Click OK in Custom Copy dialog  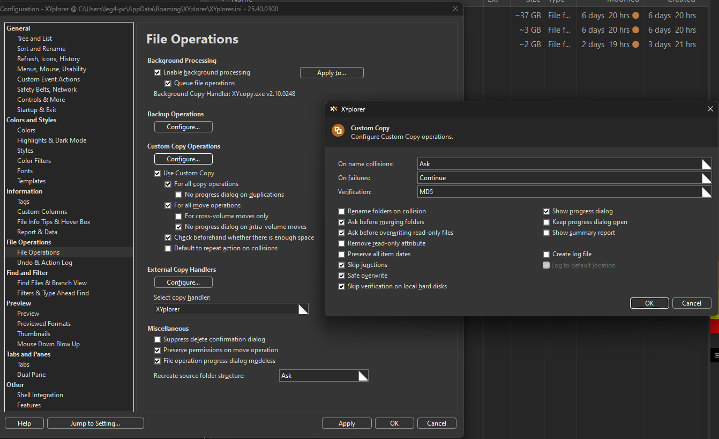(x=649, y=303)
